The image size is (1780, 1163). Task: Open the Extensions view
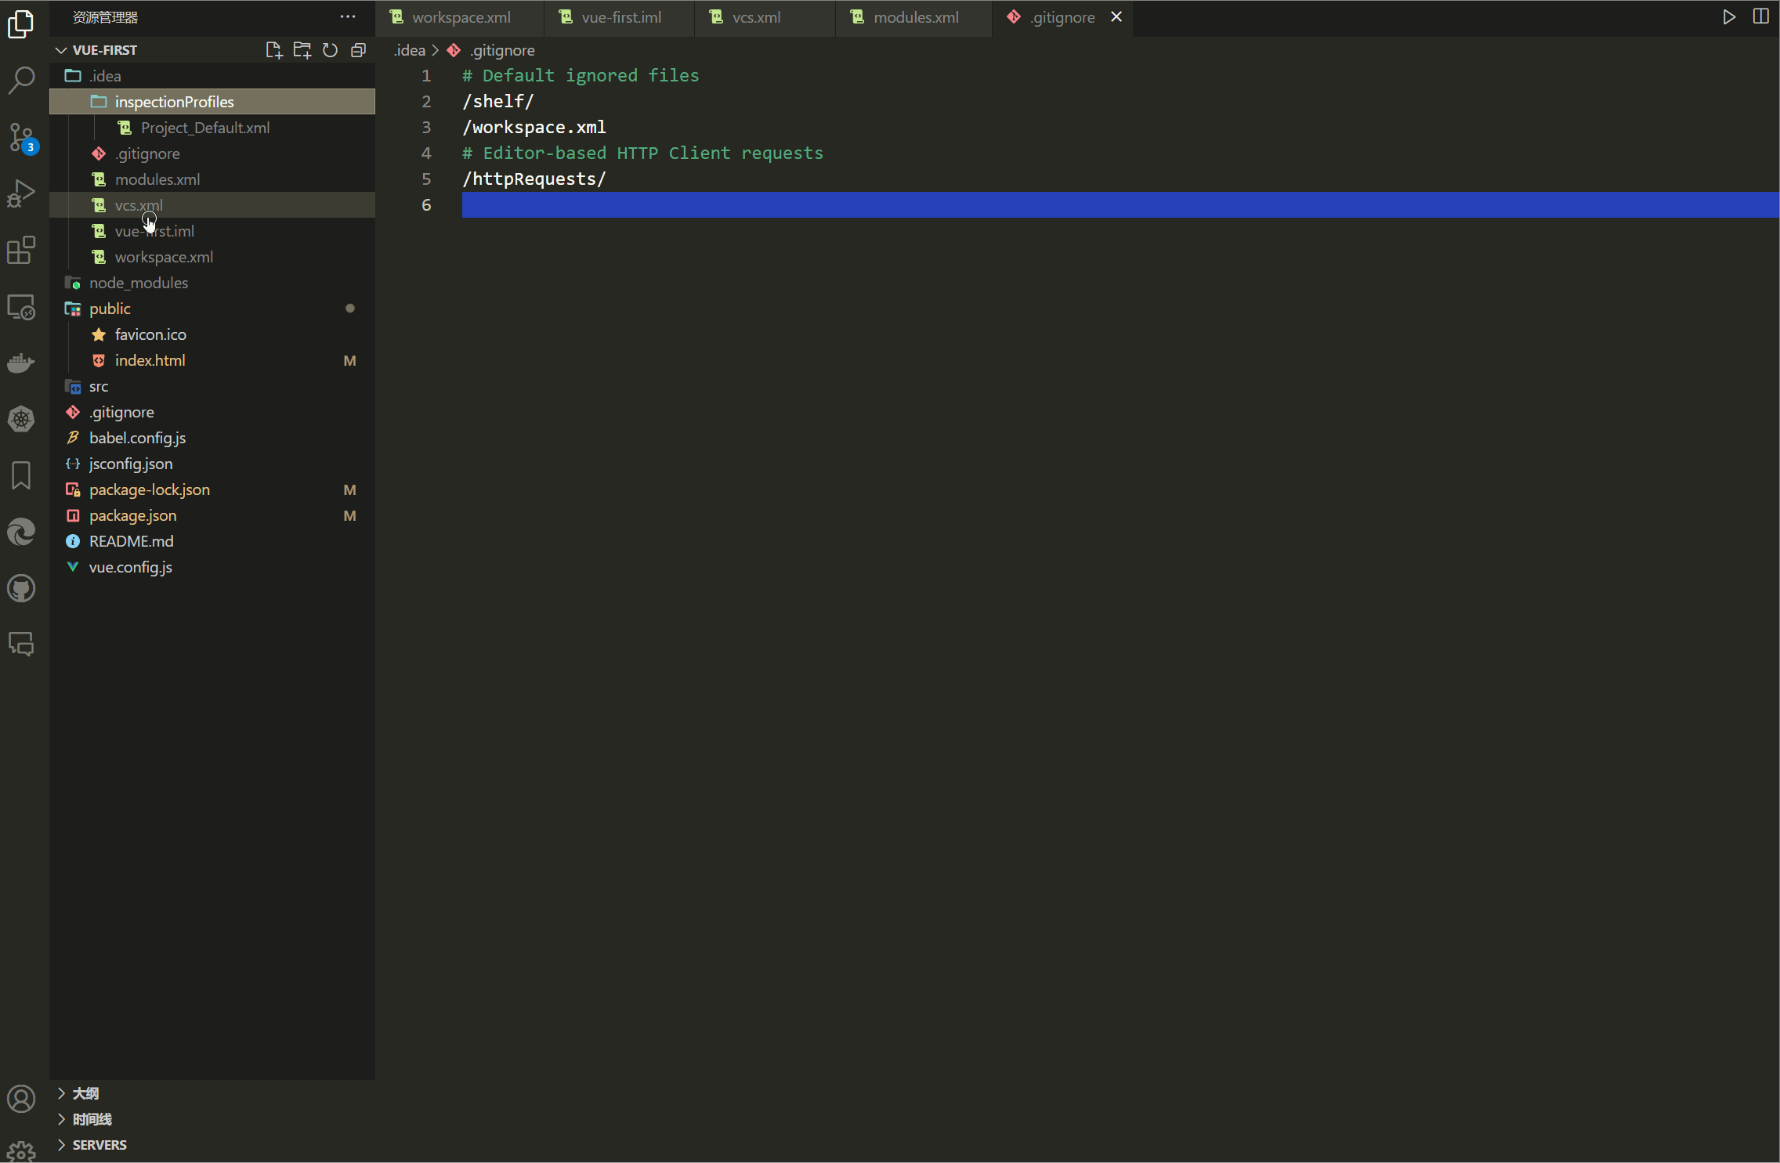(21, 251)
